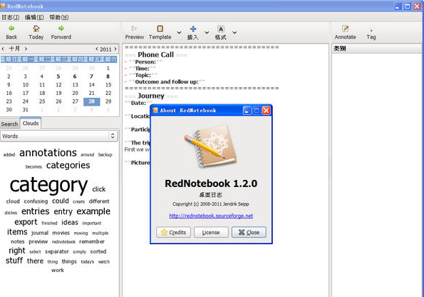
Task: Open the 帮助(H) menu
Action: [x=58, y=17]
